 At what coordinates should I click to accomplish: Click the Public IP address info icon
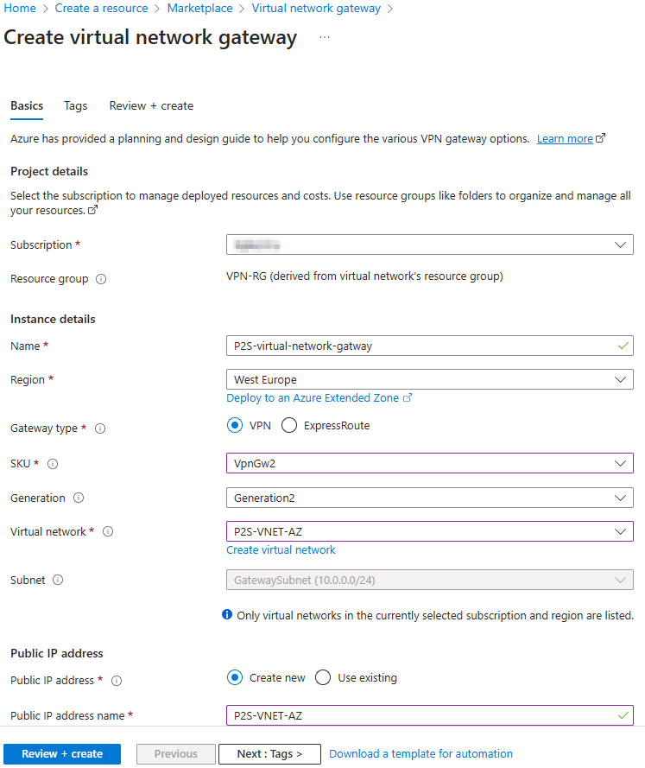click(x=117, y=681)
